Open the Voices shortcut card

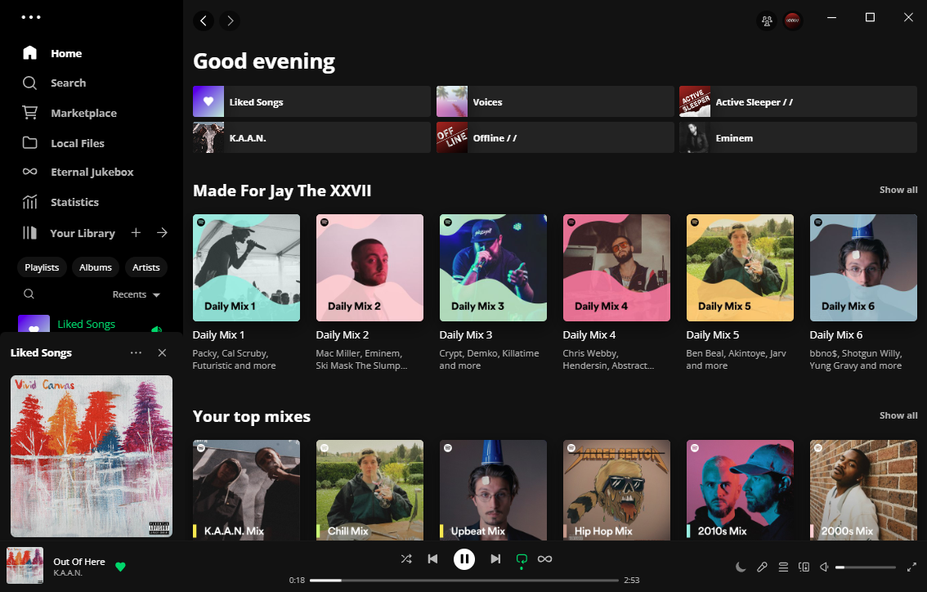click(555, 101)
